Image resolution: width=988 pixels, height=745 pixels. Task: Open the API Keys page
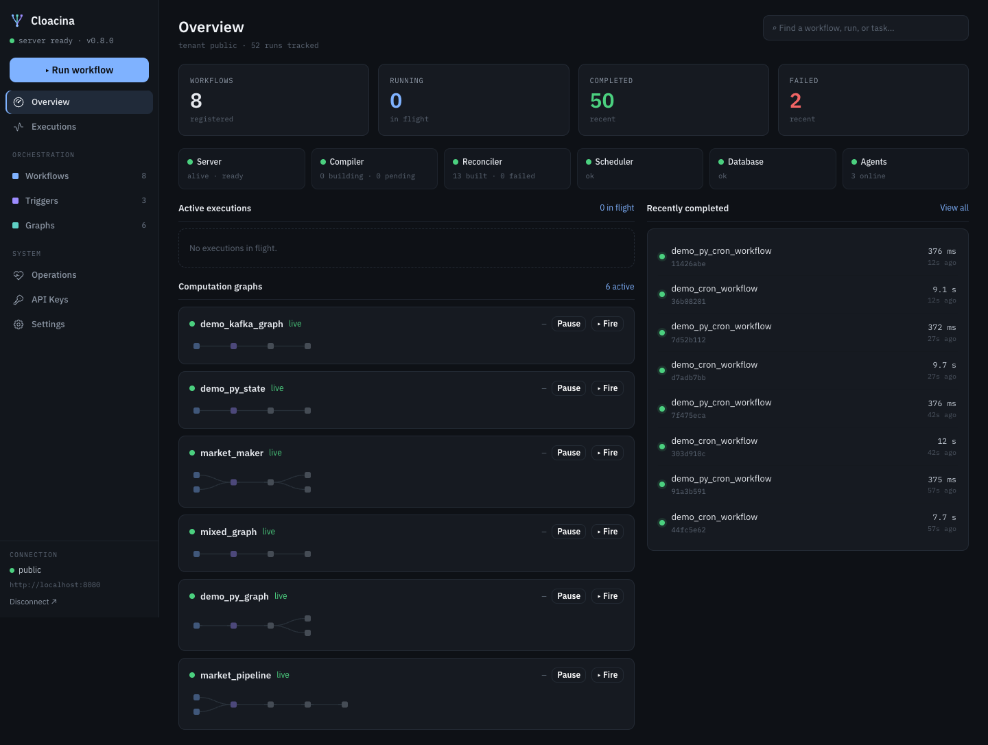coord(79,300)
